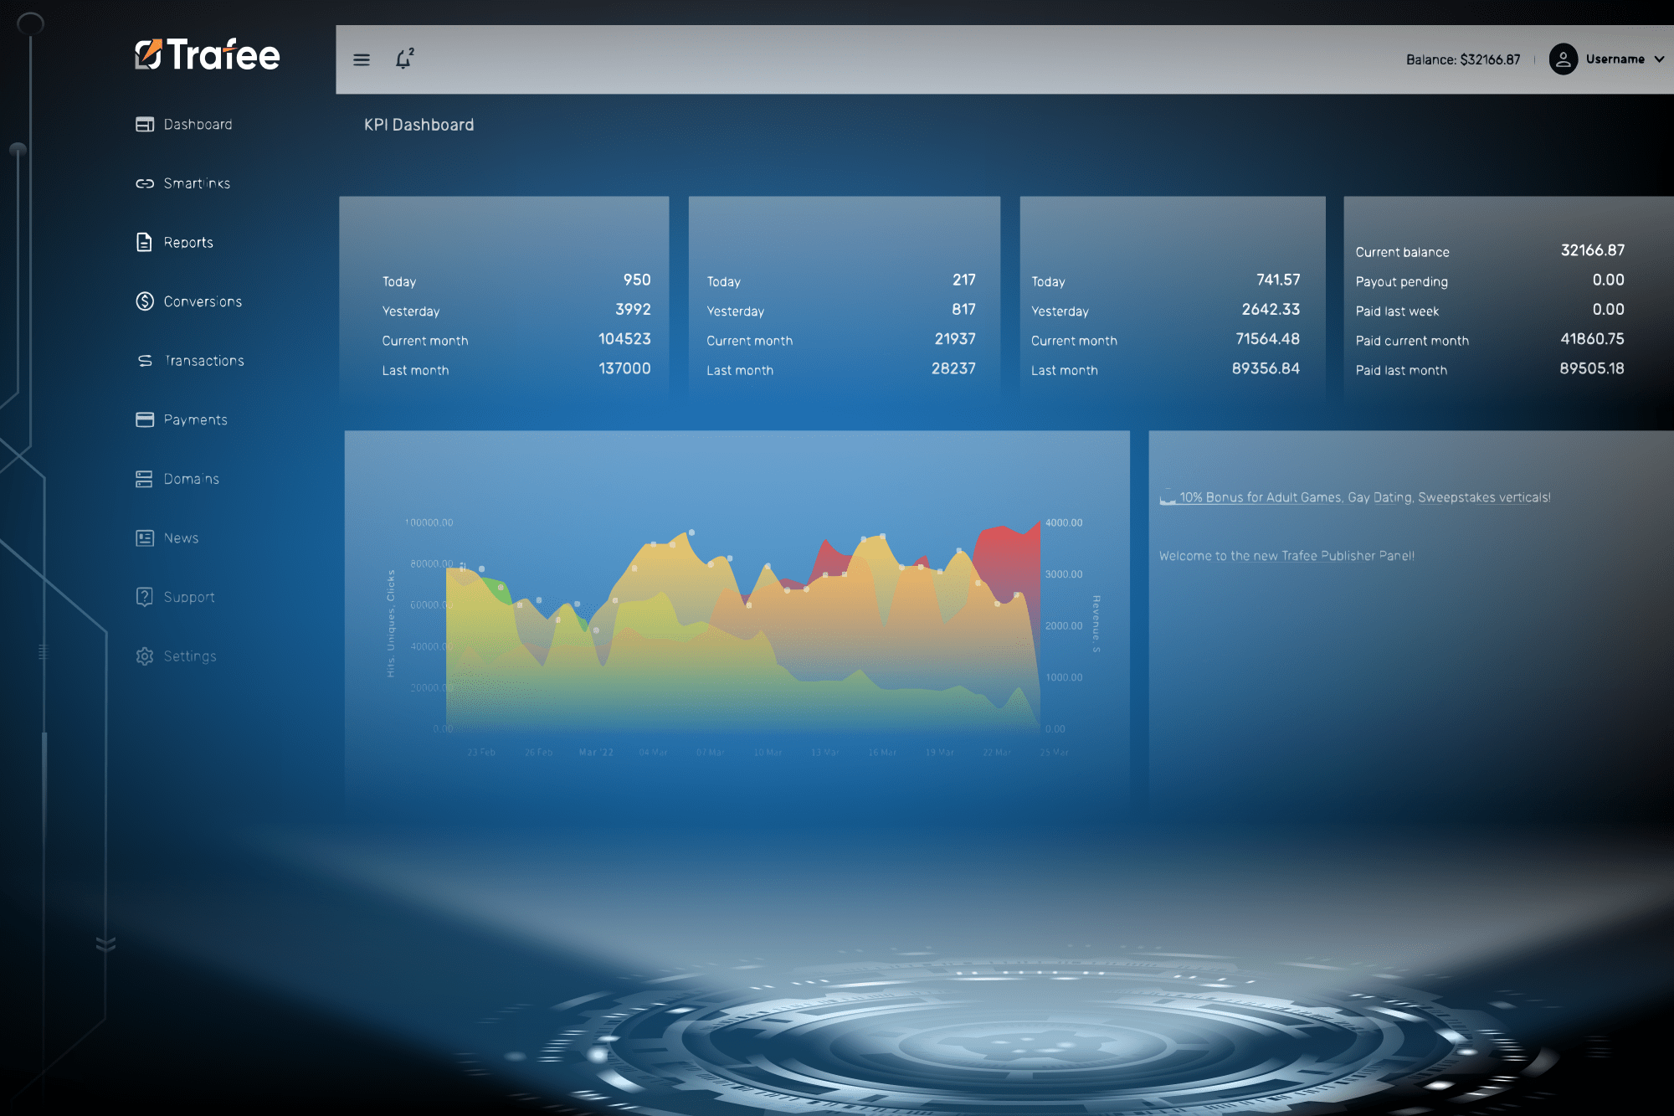Go to the Reports section
The image size is (1674, 1116).
point(188,242)
